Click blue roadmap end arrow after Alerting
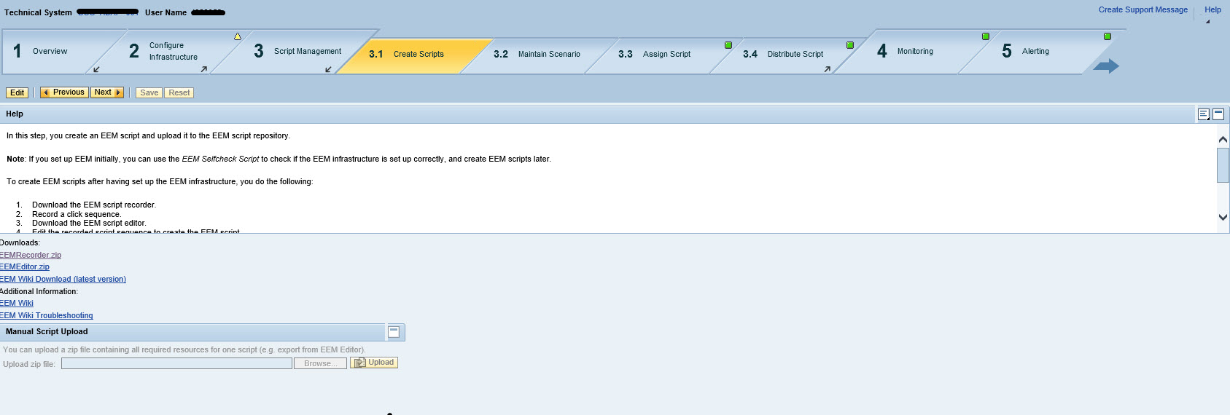Viewport: 1230px width, 415px height. 1106,66
